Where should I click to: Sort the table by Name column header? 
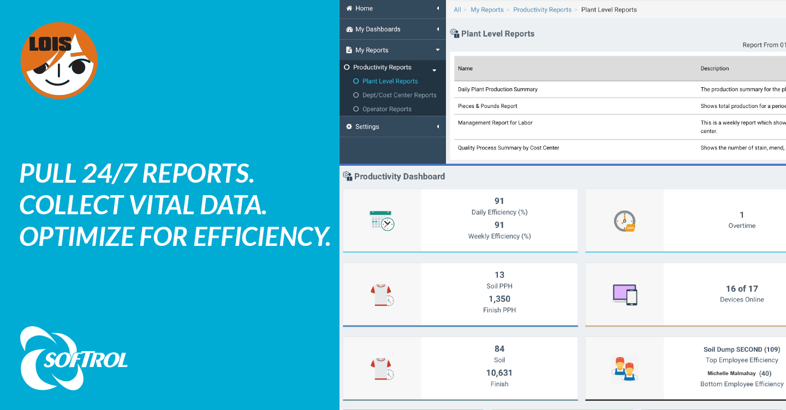click(x=465, y=69)
